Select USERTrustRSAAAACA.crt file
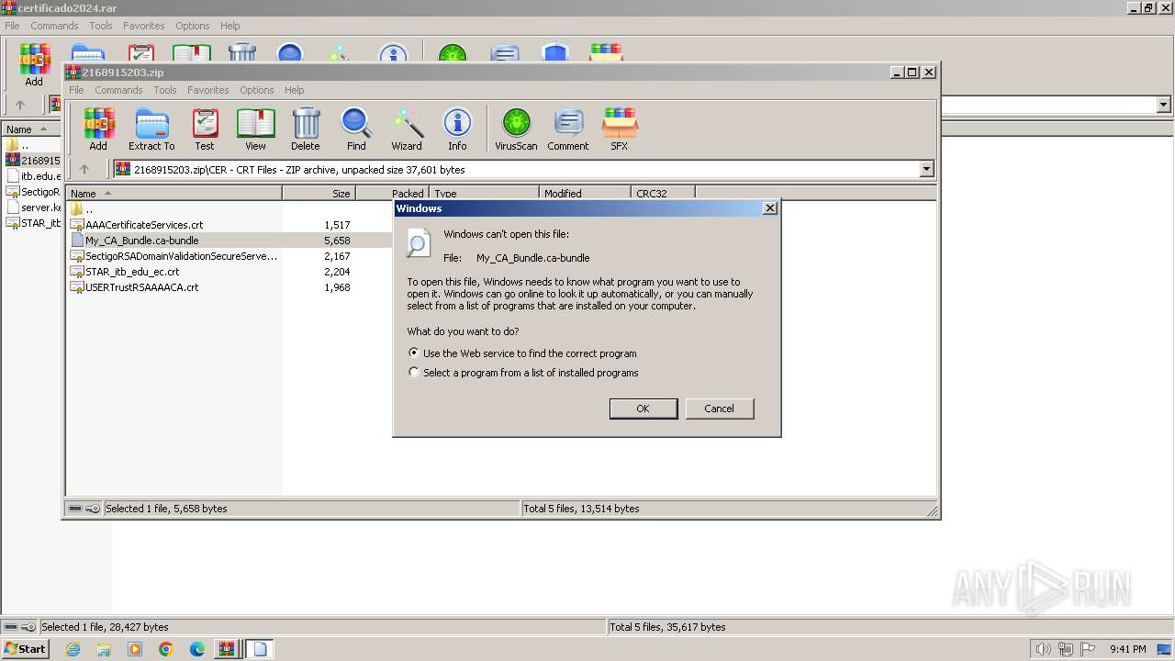This screenshot has width=1175, height=661. pos(141,287)
